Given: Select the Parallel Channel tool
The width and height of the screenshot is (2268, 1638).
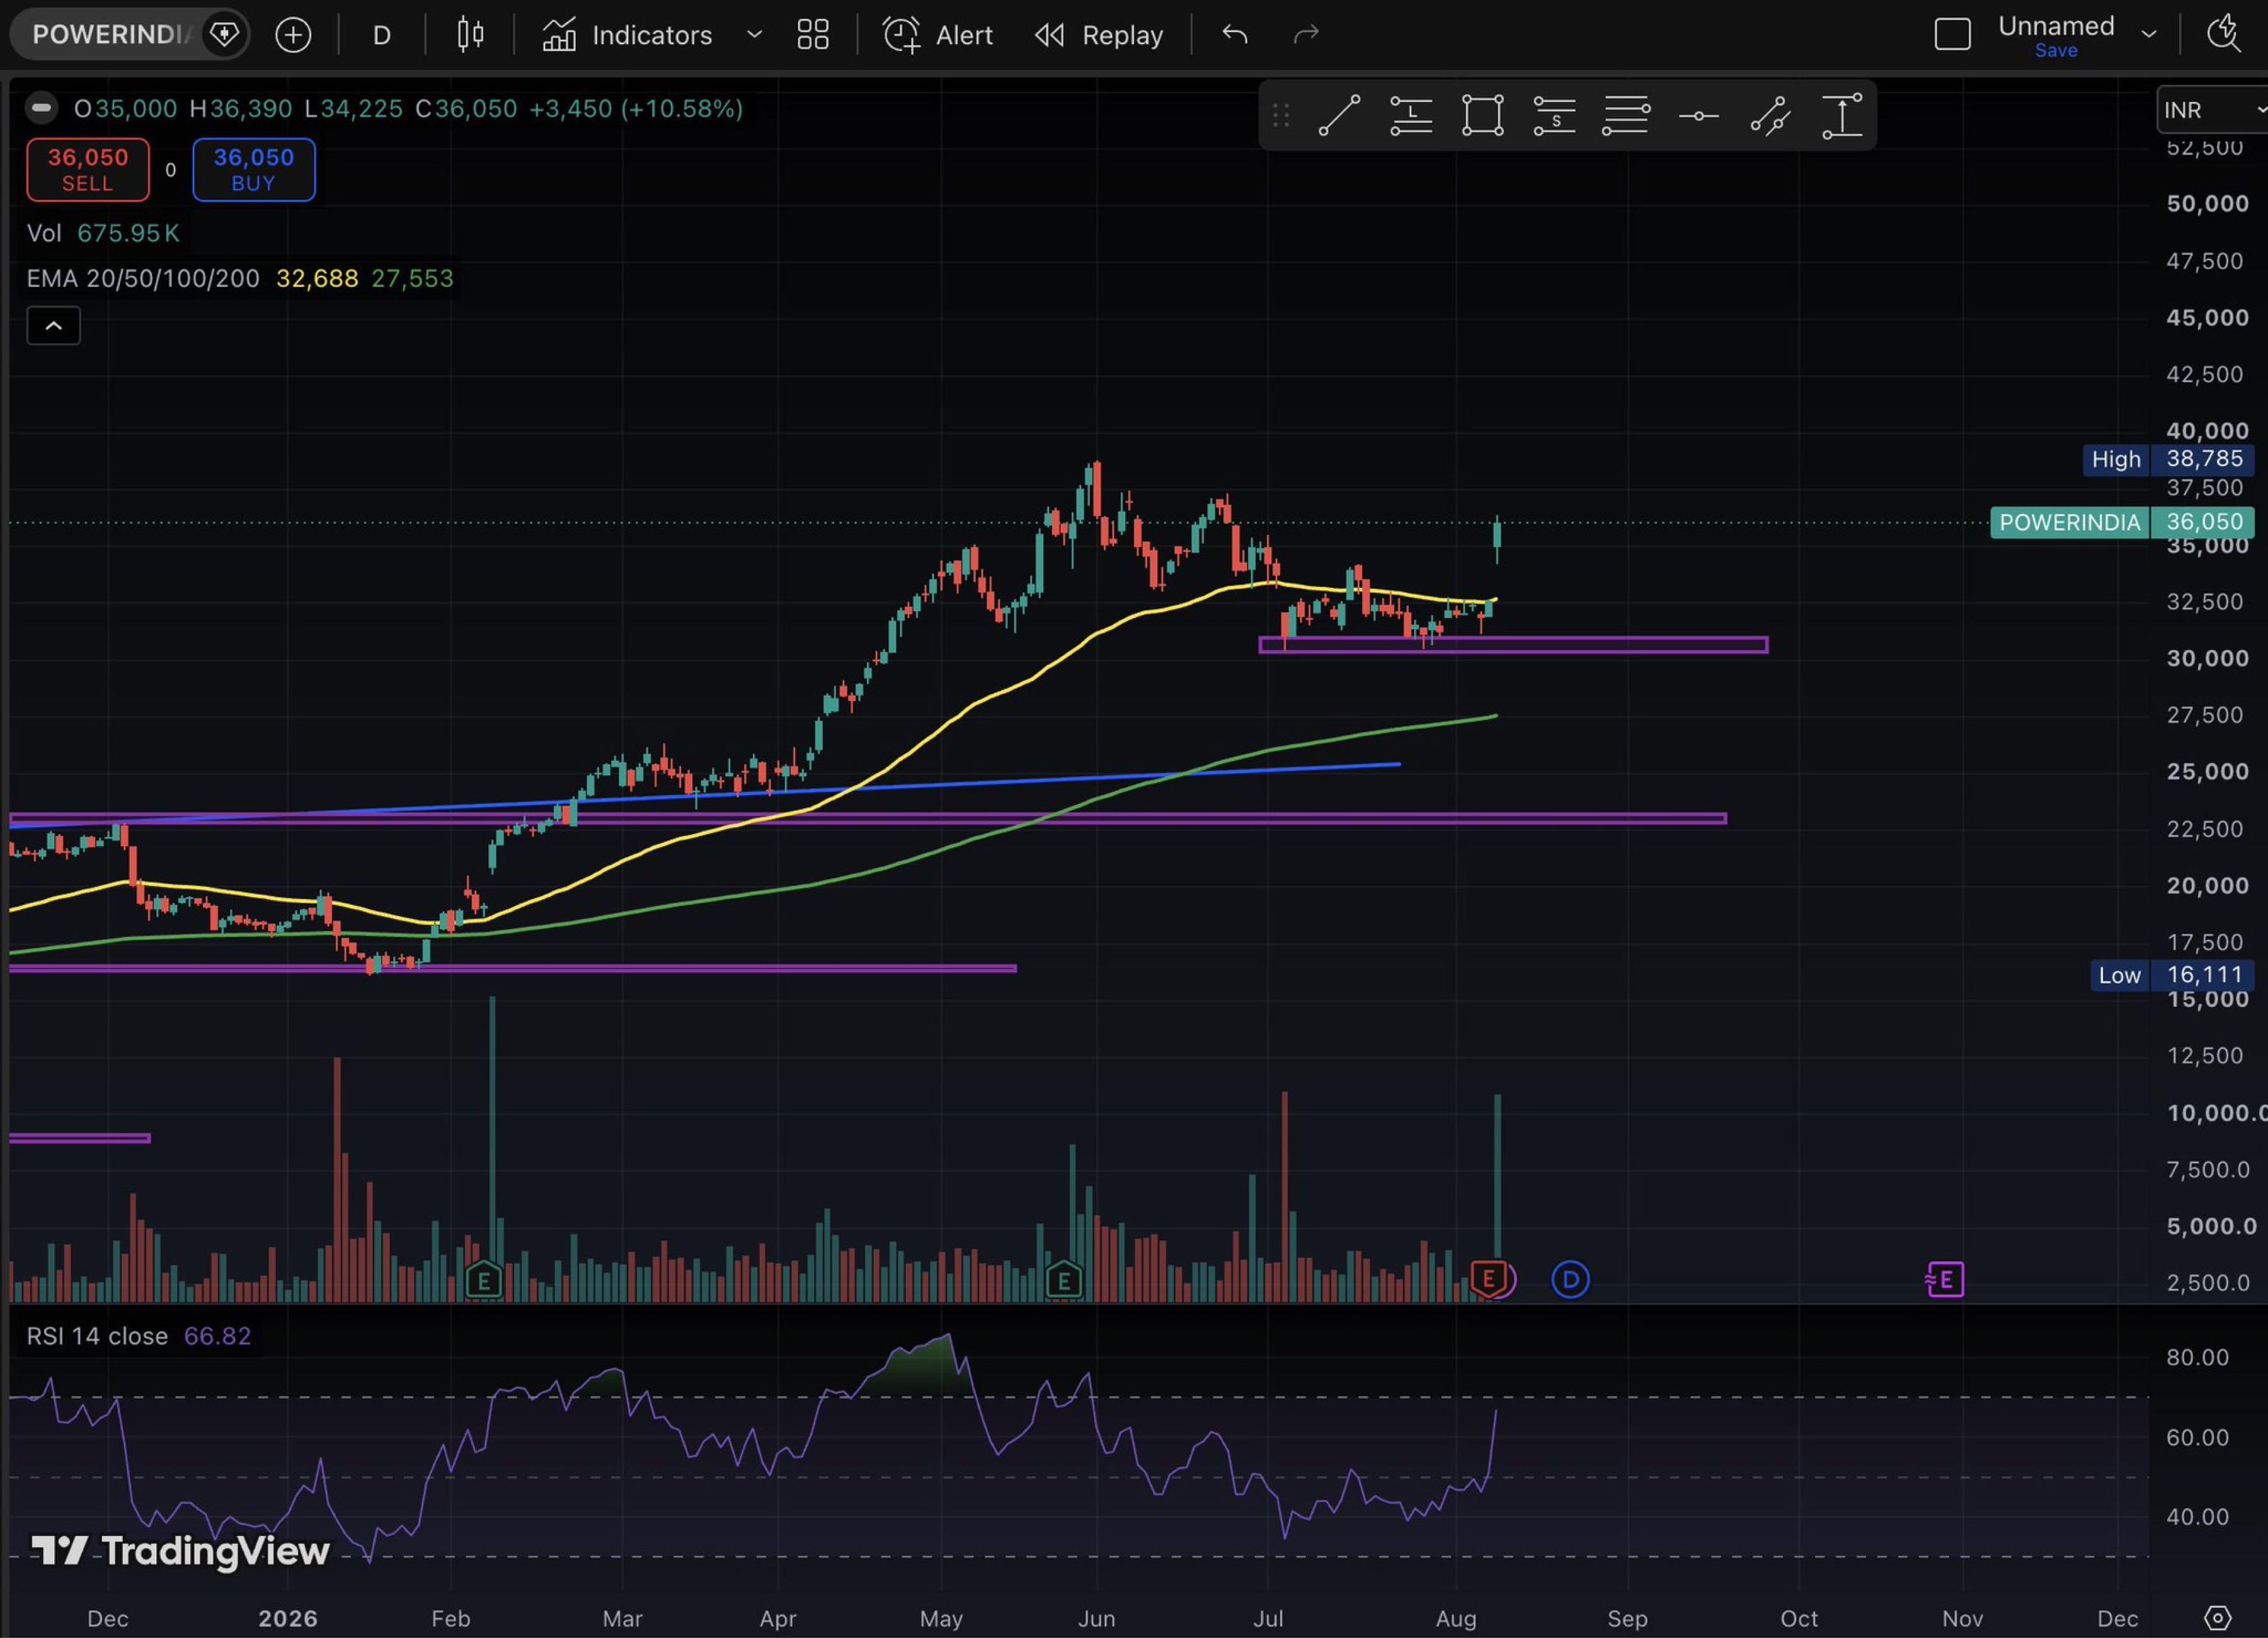Looking at the screenshot, I should click(1770, 116).
